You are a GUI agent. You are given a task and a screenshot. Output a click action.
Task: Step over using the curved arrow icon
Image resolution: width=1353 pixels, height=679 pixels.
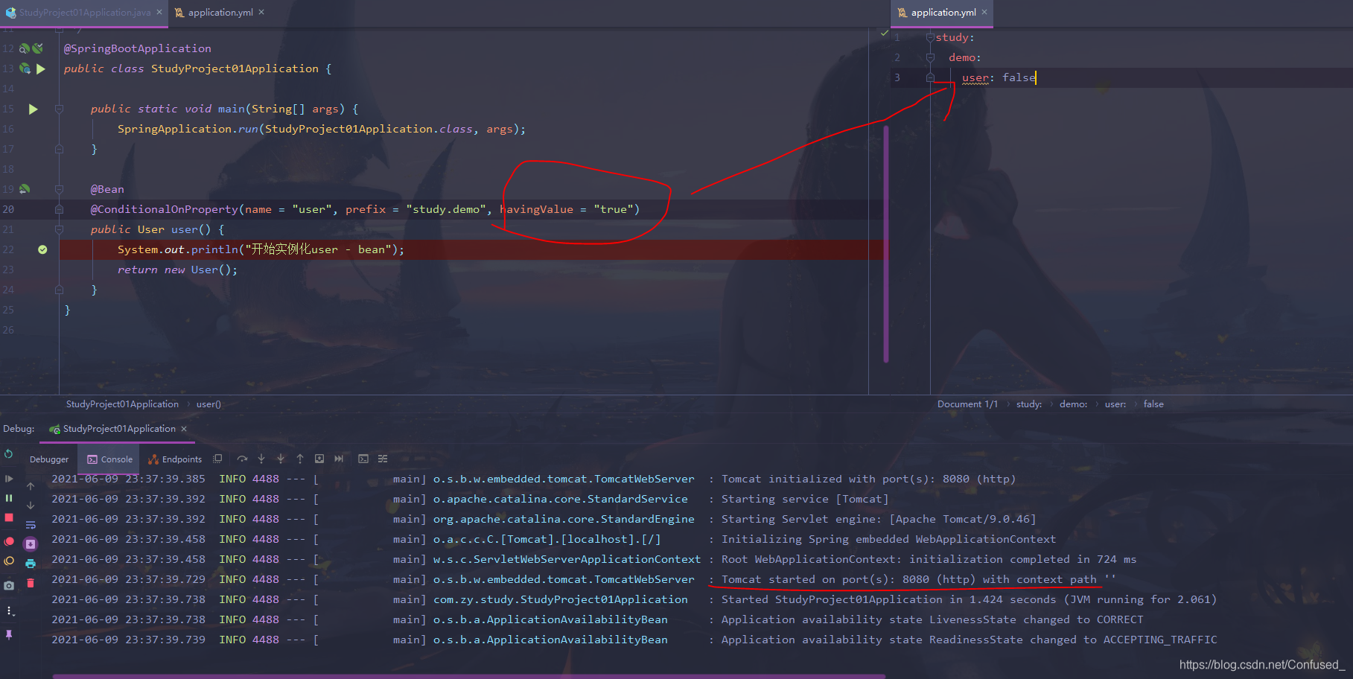(242, 459)
